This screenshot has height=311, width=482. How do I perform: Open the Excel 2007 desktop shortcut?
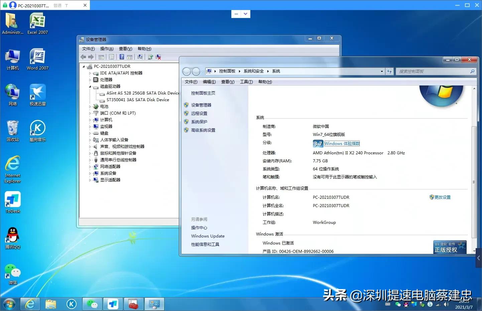coord(37,23)
